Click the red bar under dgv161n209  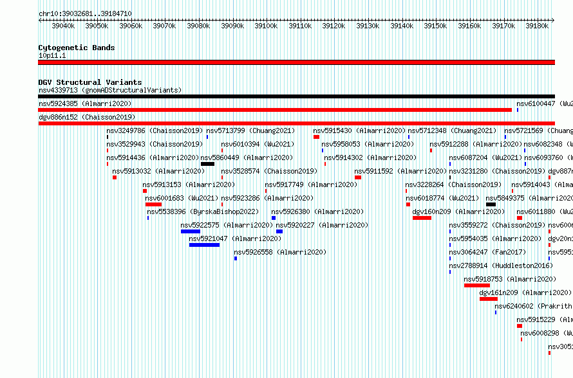click(489, 299)
